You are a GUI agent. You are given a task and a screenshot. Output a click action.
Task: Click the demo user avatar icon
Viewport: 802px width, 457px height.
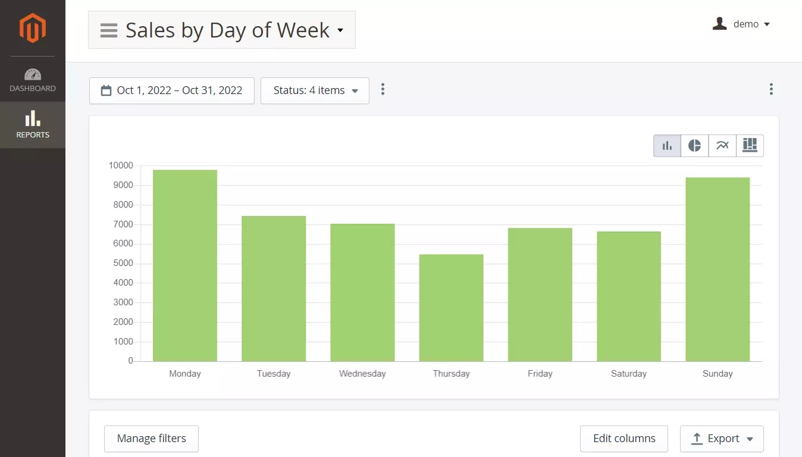coord(719,24)
